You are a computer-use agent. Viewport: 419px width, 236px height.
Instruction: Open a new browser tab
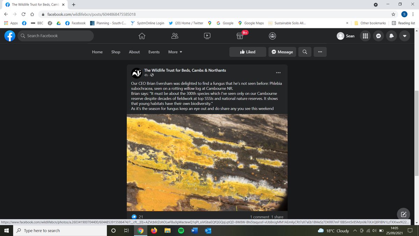point(74,5)
